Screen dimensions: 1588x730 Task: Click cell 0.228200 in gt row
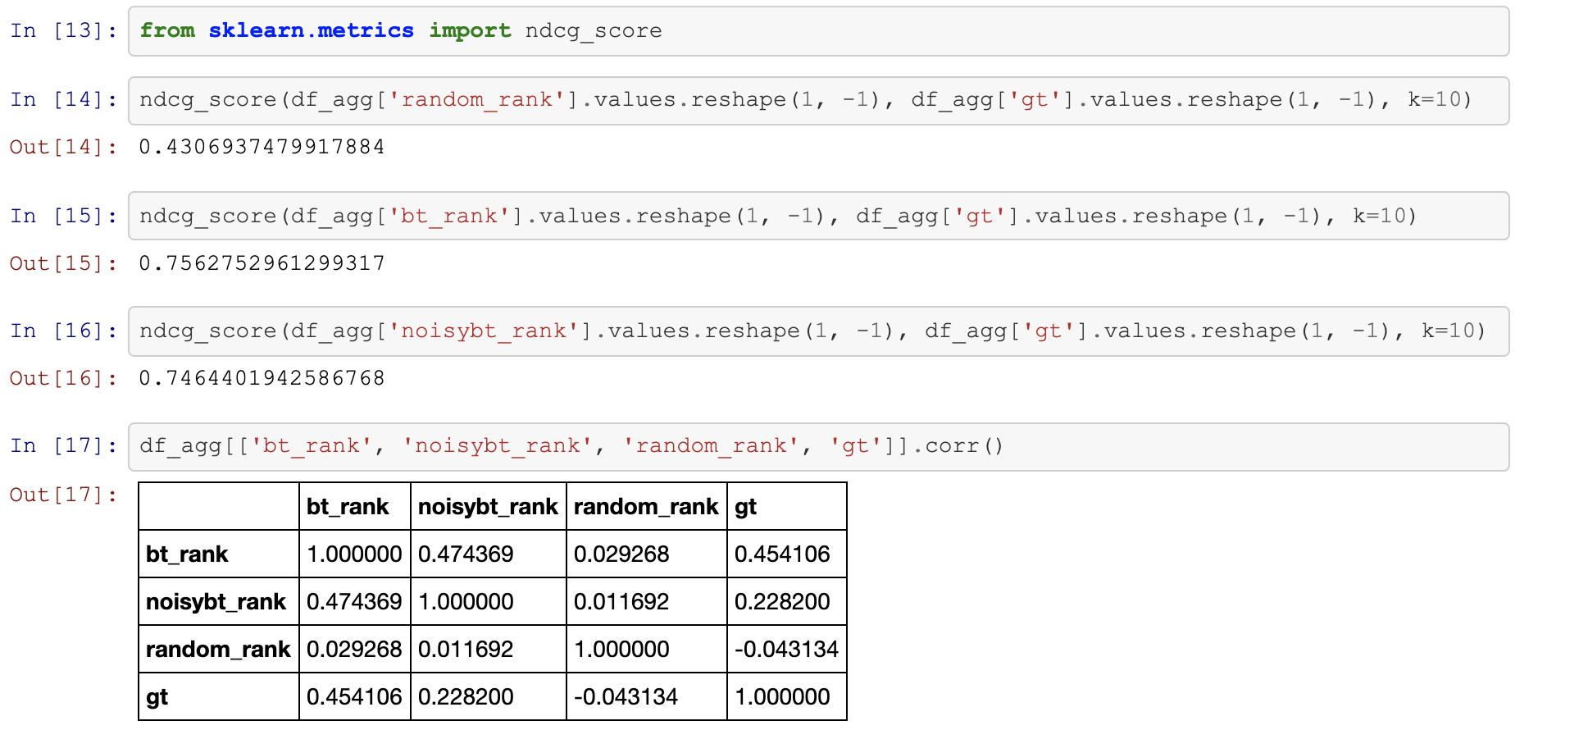point(489,697)
